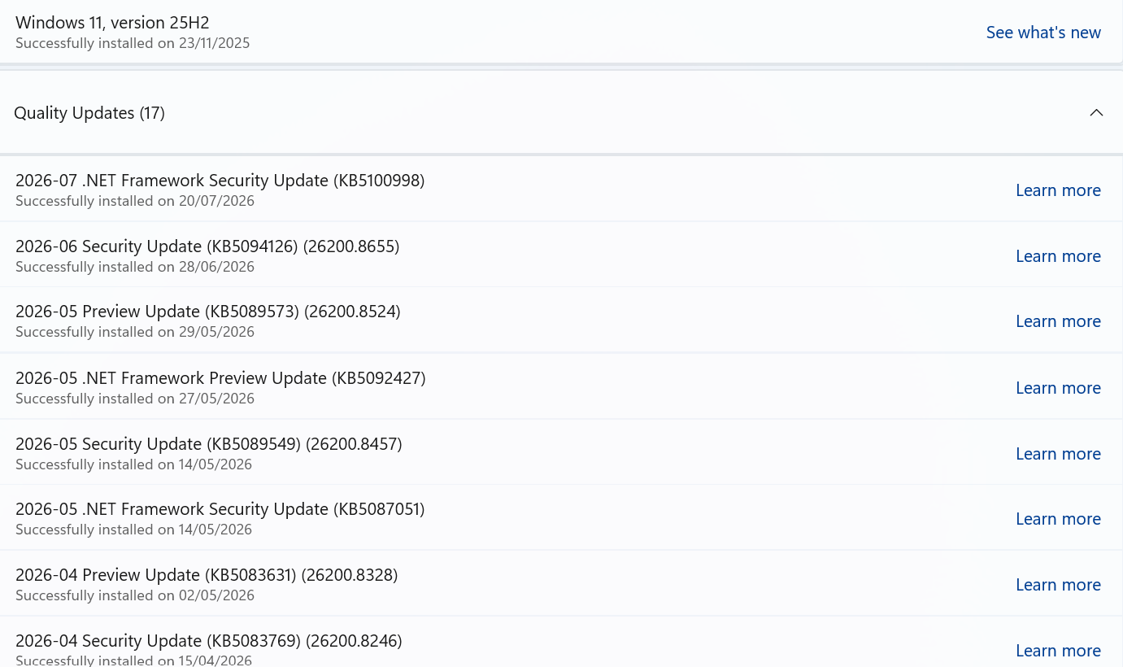Select 2026-05 .NET Framework Security Update title
This screenshot has height=667, width=1123.
click(x=220, y=509)
